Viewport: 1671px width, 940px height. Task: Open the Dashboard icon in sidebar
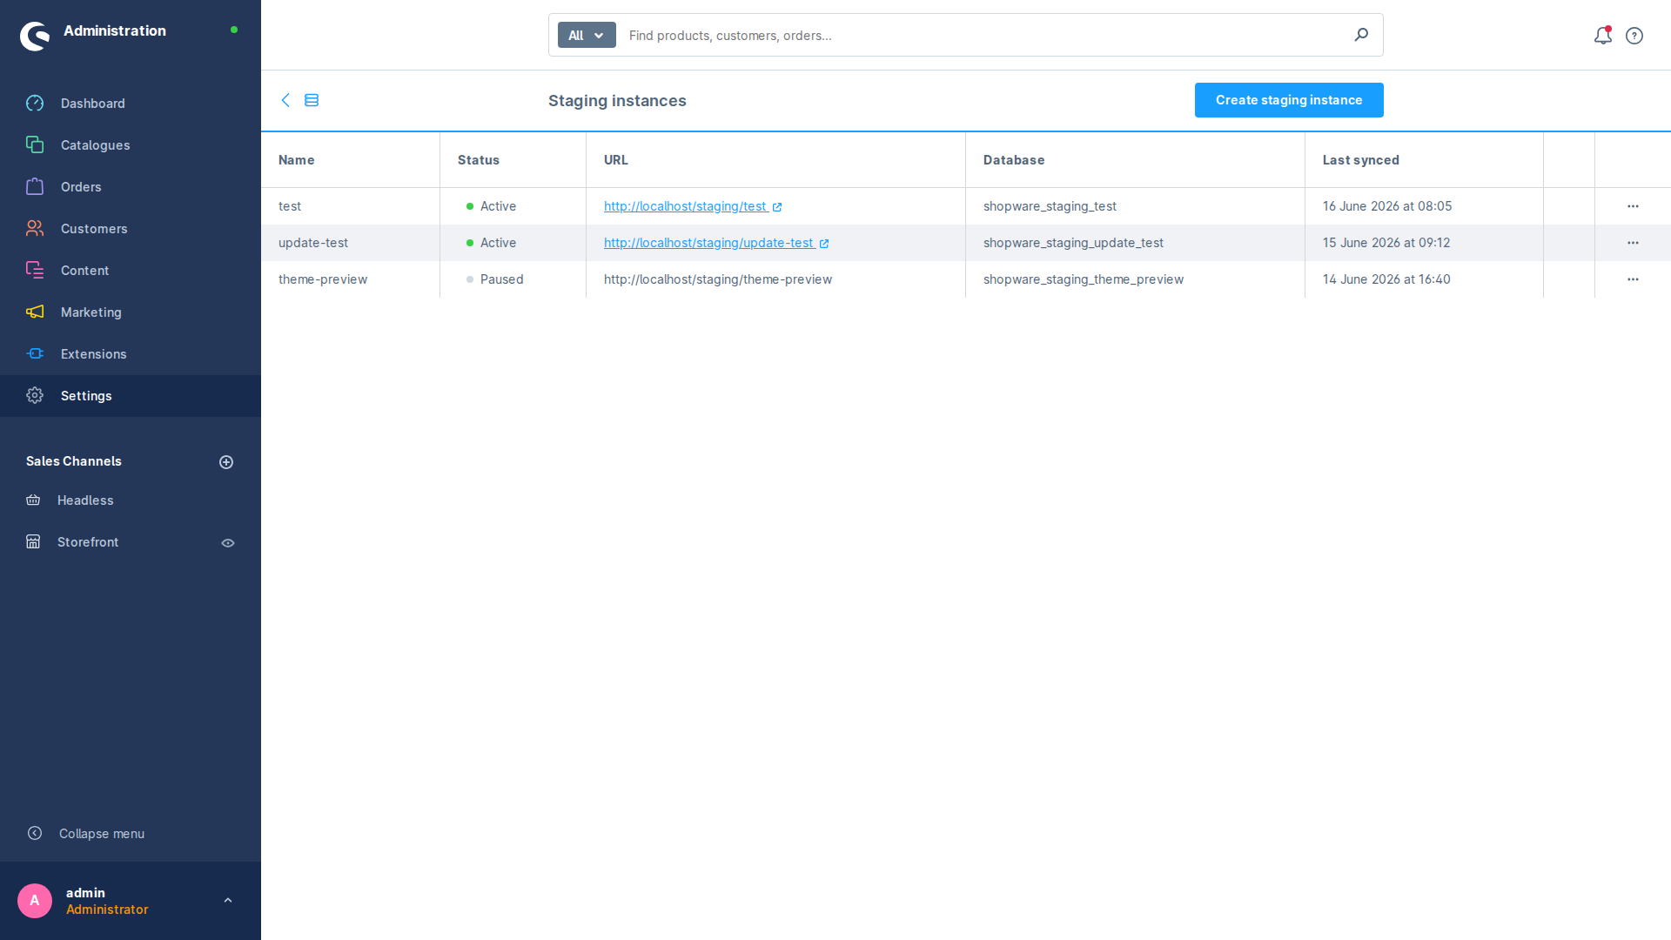click(35, 104)
